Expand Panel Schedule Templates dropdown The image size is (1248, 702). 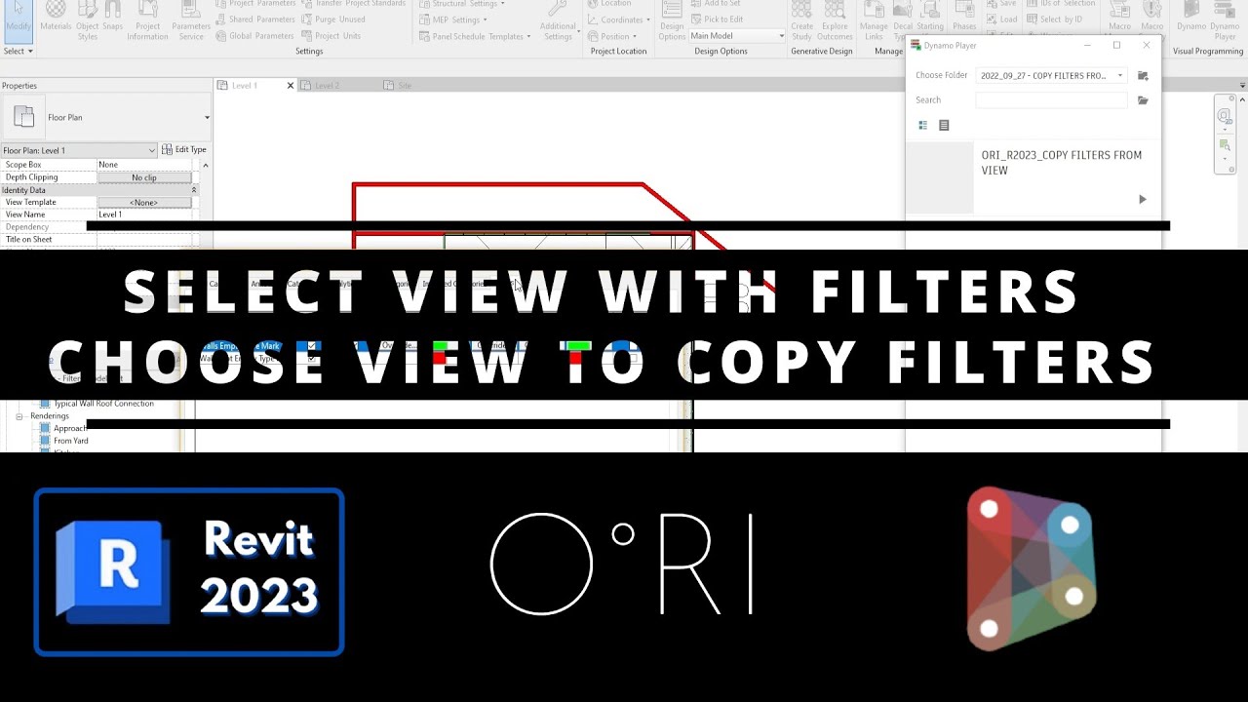point(476,36)
